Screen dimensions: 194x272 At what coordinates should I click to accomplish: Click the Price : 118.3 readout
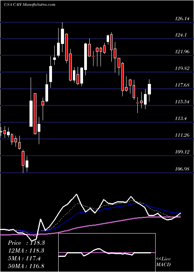click(x=26, y=243)
